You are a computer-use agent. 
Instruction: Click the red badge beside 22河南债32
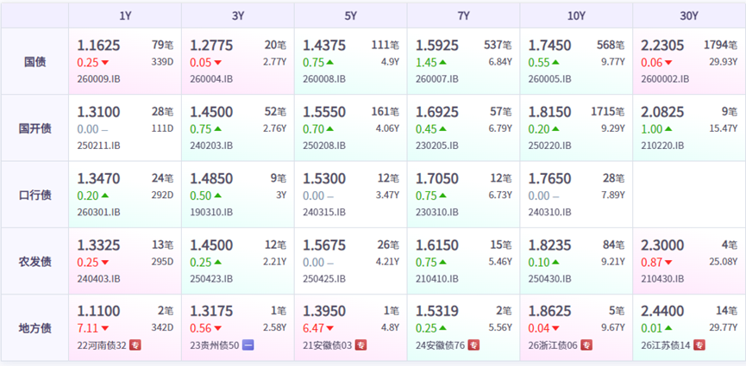pyautogui.click(x=135, y=345)
